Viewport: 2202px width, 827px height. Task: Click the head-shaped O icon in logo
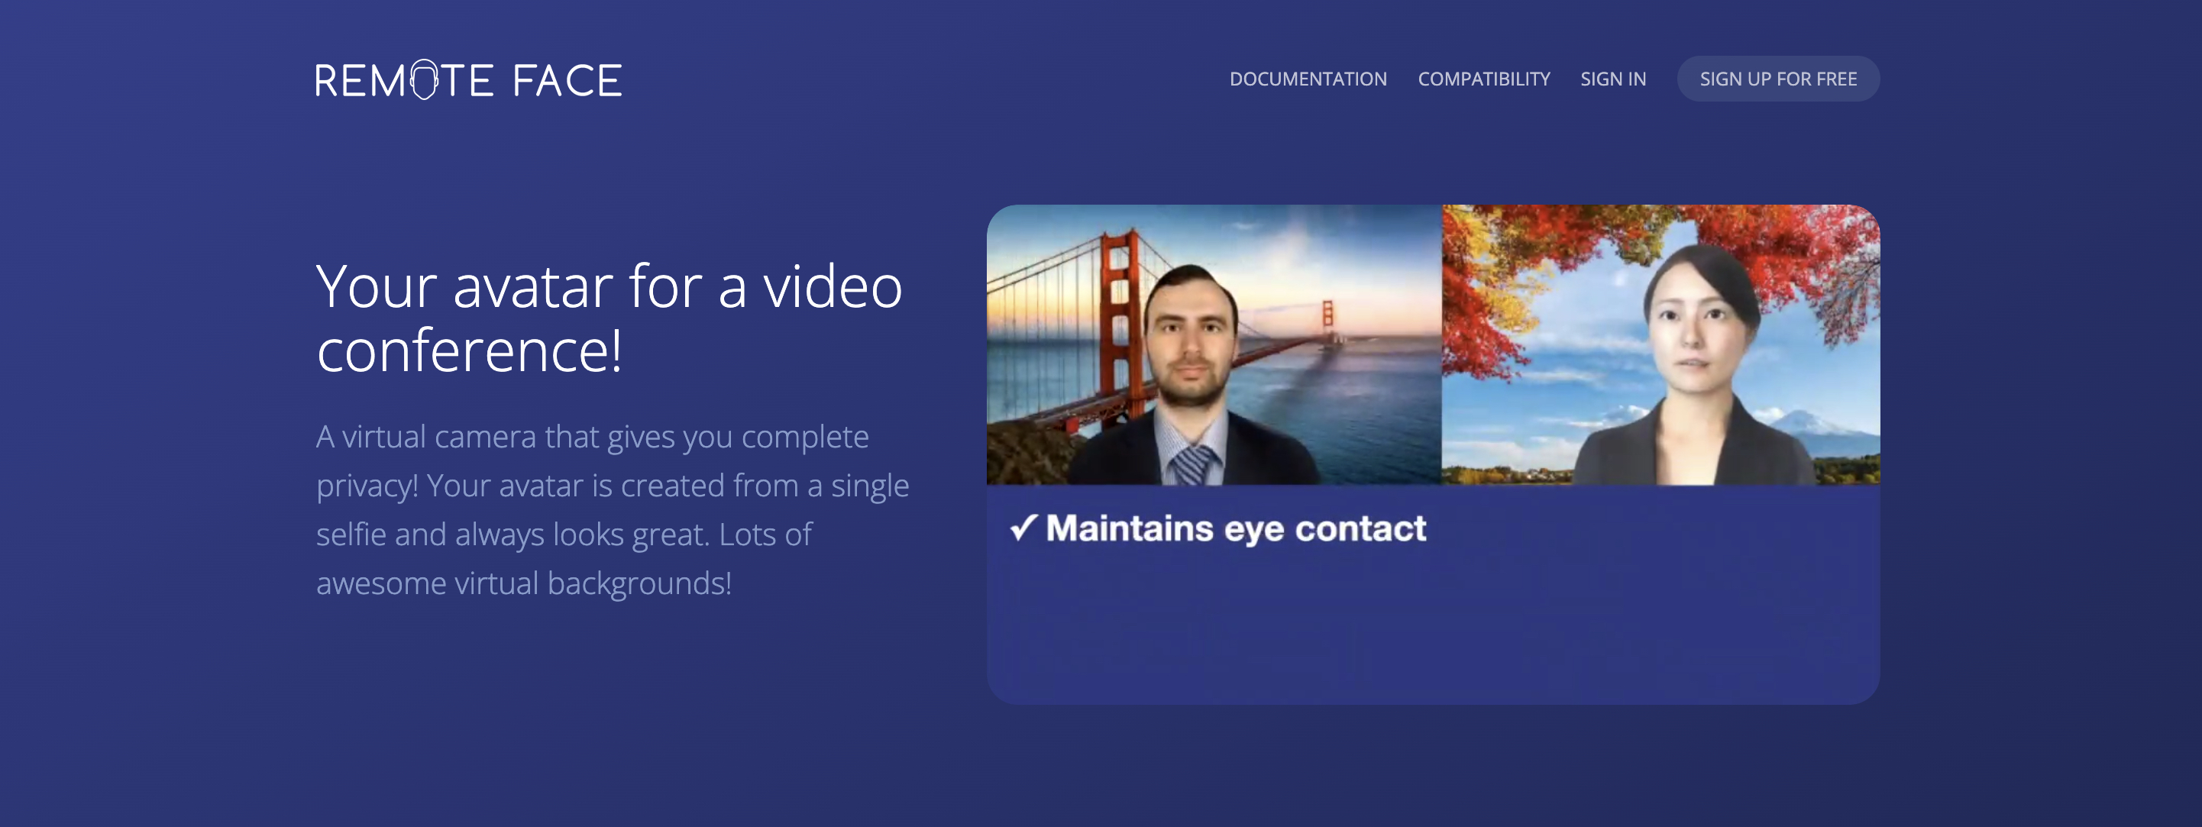(424, 80)
